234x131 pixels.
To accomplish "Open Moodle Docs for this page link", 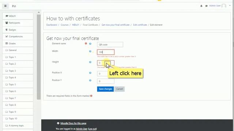I will tap(73, 123).
